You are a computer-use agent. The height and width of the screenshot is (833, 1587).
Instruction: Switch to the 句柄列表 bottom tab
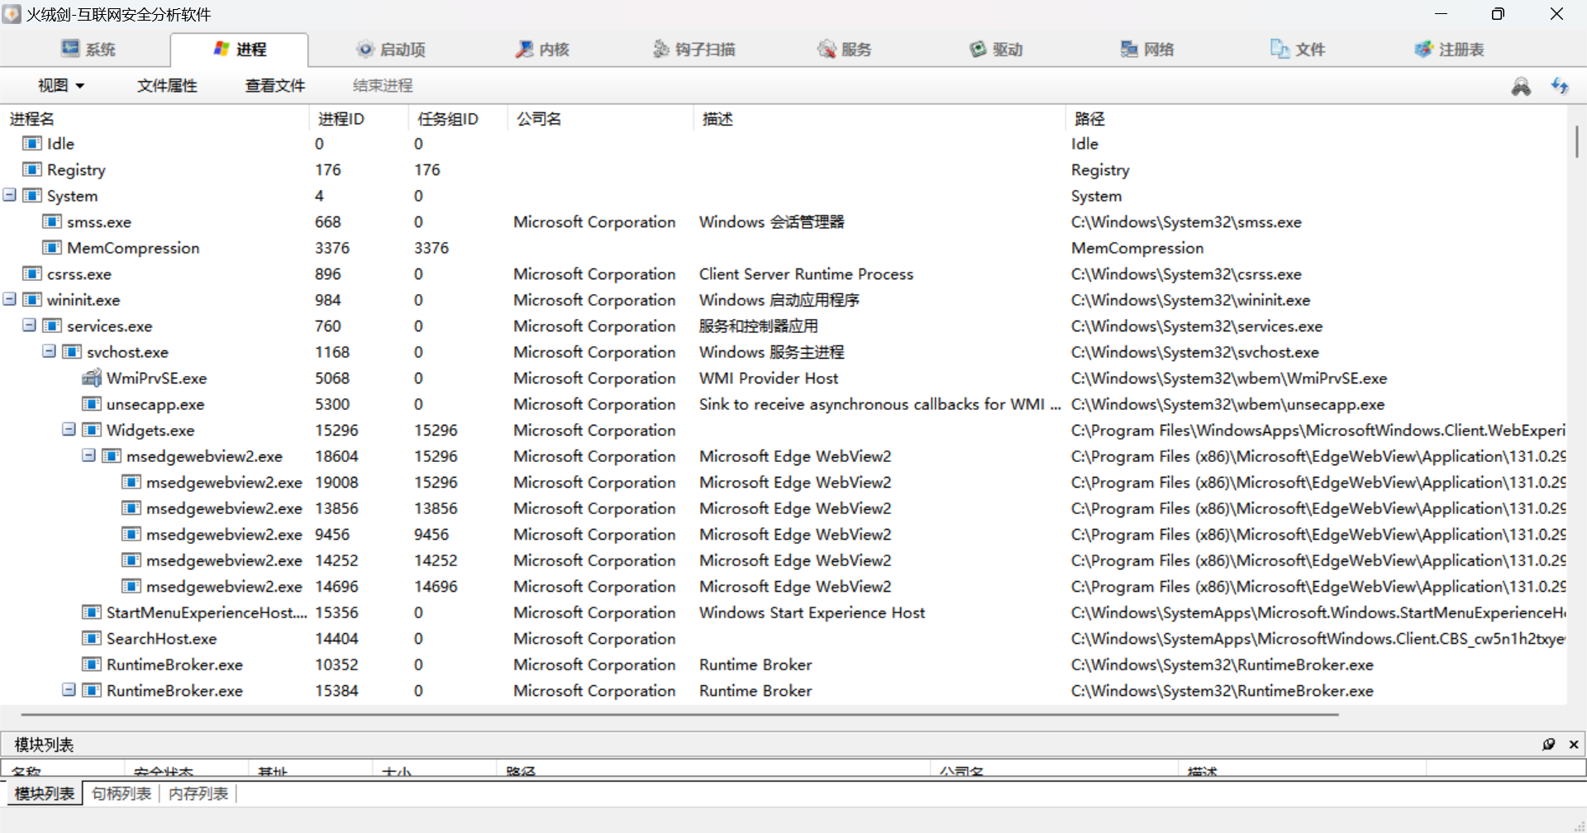[x=122, y=793]
